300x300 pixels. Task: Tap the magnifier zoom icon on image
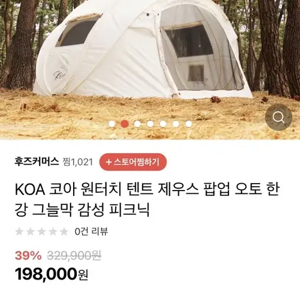(x=278, y=118)
